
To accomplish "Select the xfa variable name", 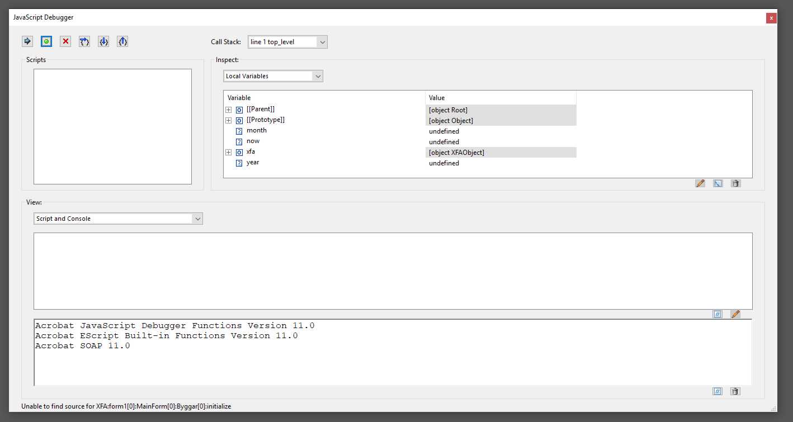I will [x=251, y=152].
